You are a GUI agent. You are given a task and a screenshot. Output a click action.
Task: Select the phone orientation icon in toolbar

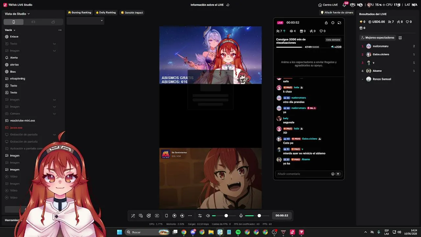click(166, 216)
